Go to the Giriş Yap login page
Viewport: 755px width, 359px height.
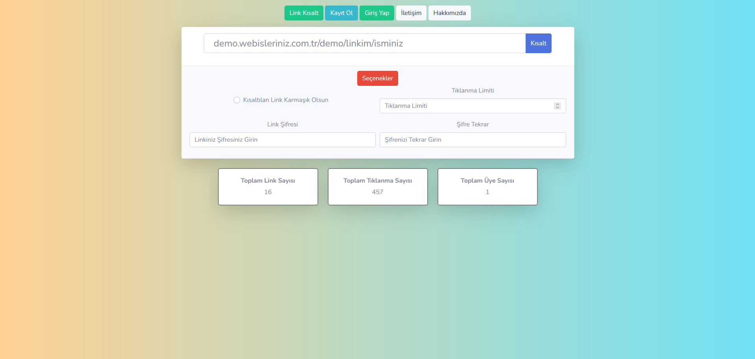377,13
